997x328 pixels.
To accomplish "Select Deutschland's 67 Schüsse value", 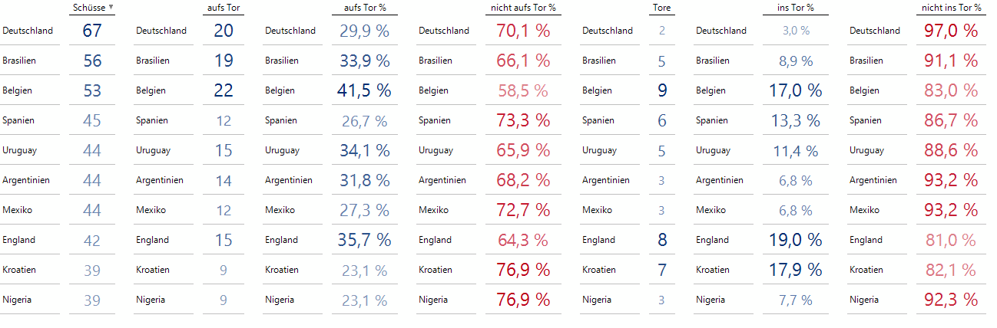I will [x=92, y=31].
